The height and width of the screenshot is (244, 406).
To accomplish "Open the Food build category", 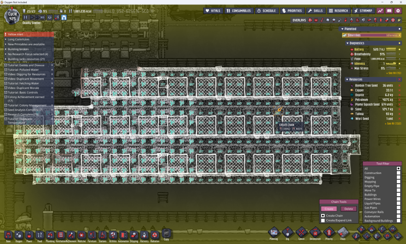I will (x=40, y=236).
